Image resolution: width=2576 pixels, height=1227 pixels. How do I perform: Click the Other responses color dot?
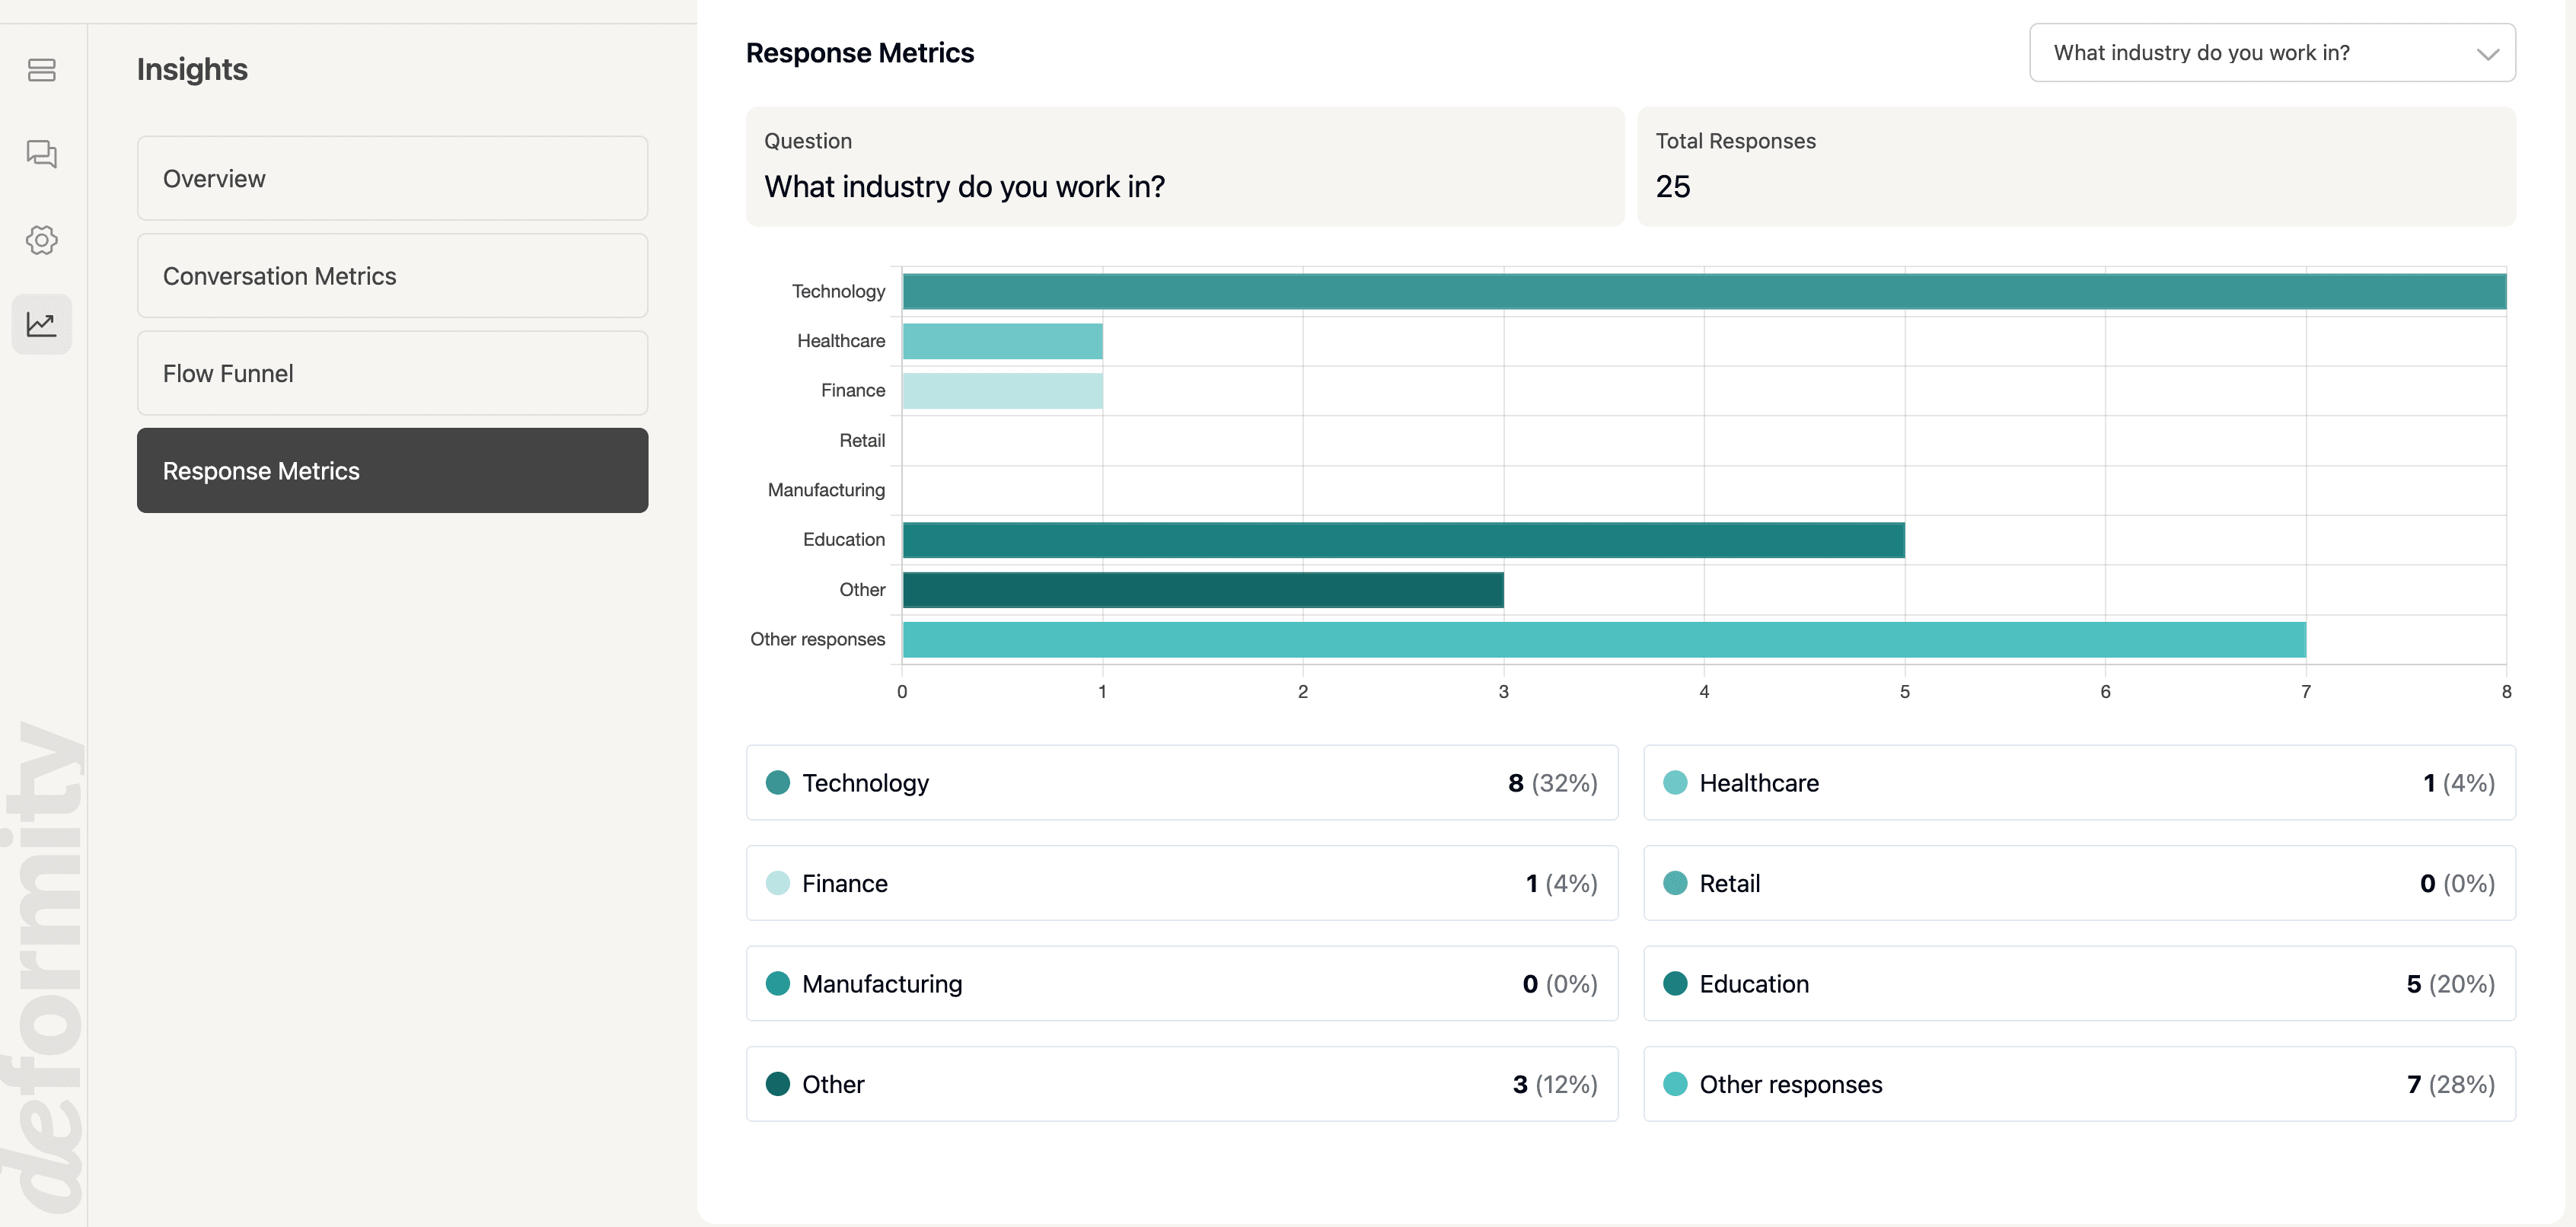(1677, 1084)
